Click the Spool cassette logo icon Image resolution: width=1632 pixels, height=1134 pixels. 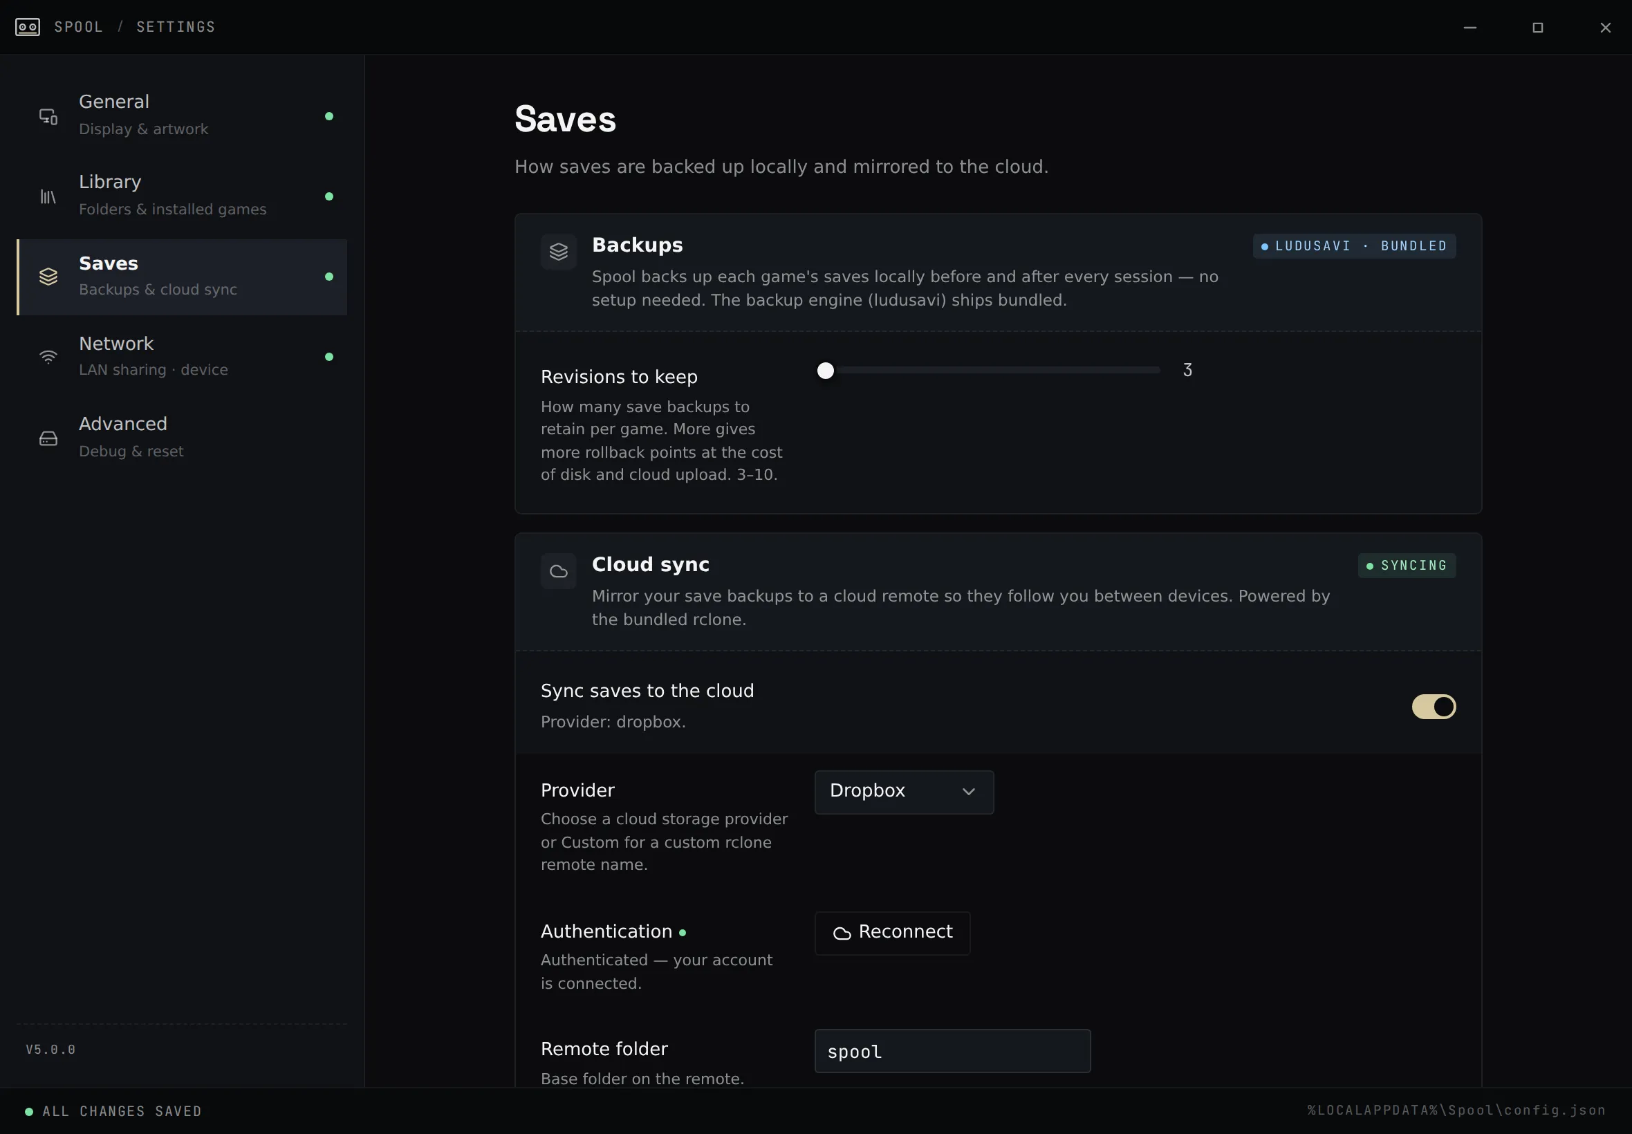27,27
